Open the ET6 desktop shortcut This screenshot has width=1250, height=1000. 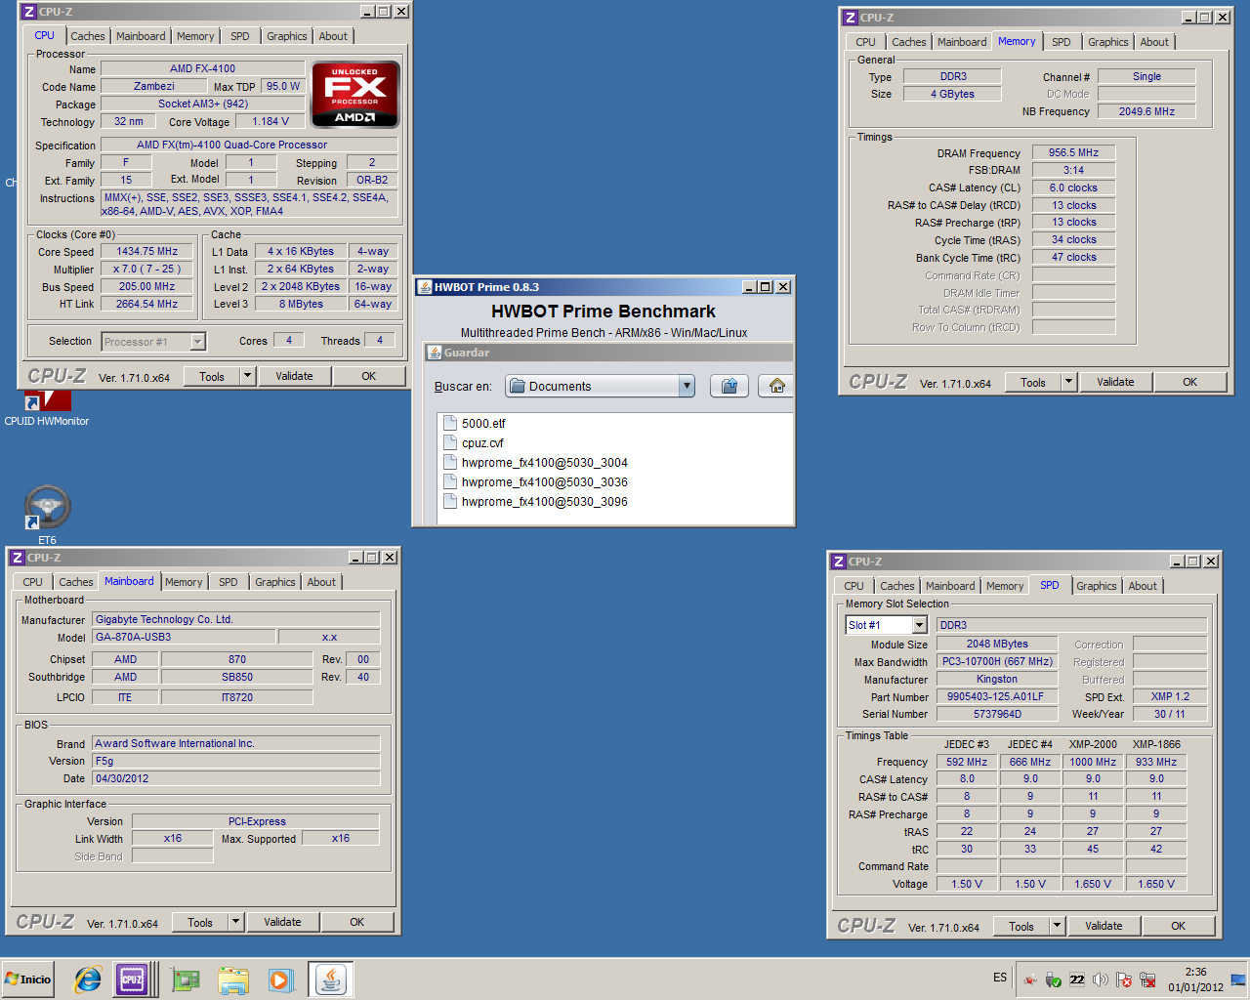(x=47, y=514)
